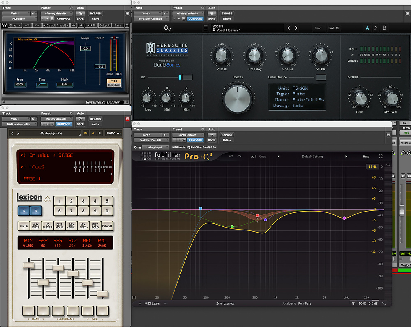
Task: Click the Pro-Q 3 undo arrow
Action: point(231,157)
